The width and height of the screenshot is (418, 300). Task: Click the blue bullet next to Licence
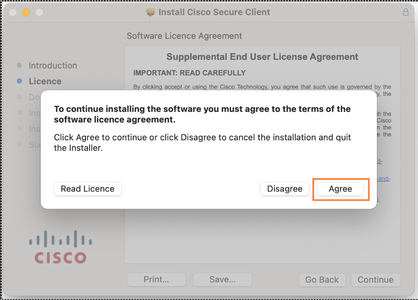pyautogui.click(x=19, y=81)
